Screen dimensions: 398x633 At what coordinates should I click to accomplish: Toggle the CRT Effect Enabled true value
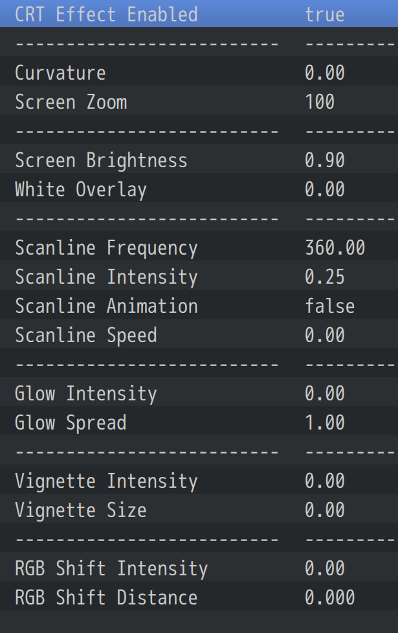click(x=325, y=14)
